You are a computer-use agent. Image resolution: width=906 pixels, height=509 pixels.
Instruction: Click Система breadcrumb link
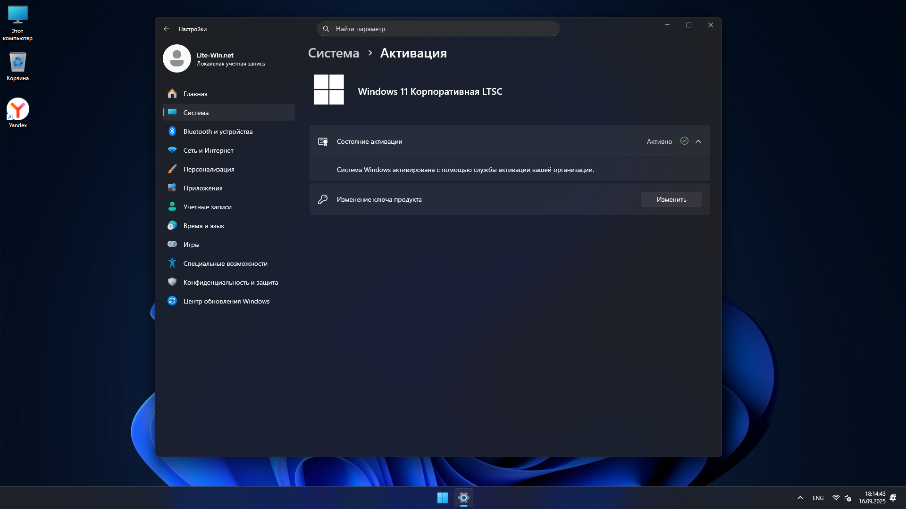pyautogui.click(x=334, y=53)
